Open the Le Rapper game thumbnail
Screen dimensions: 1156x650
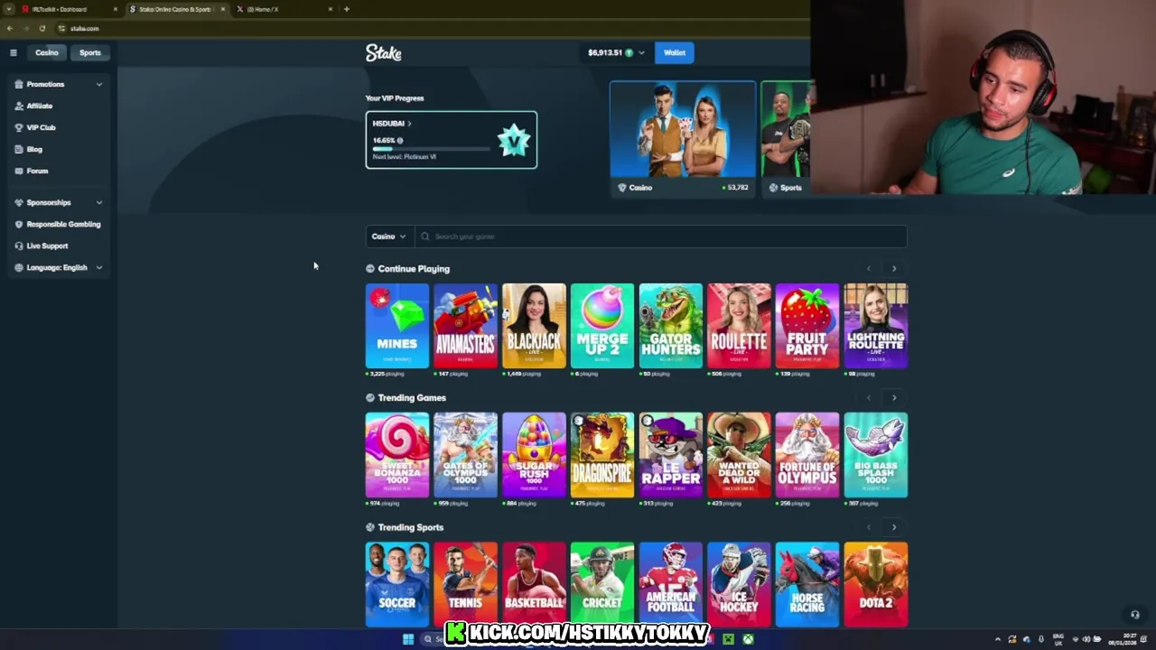click(671, 455)
